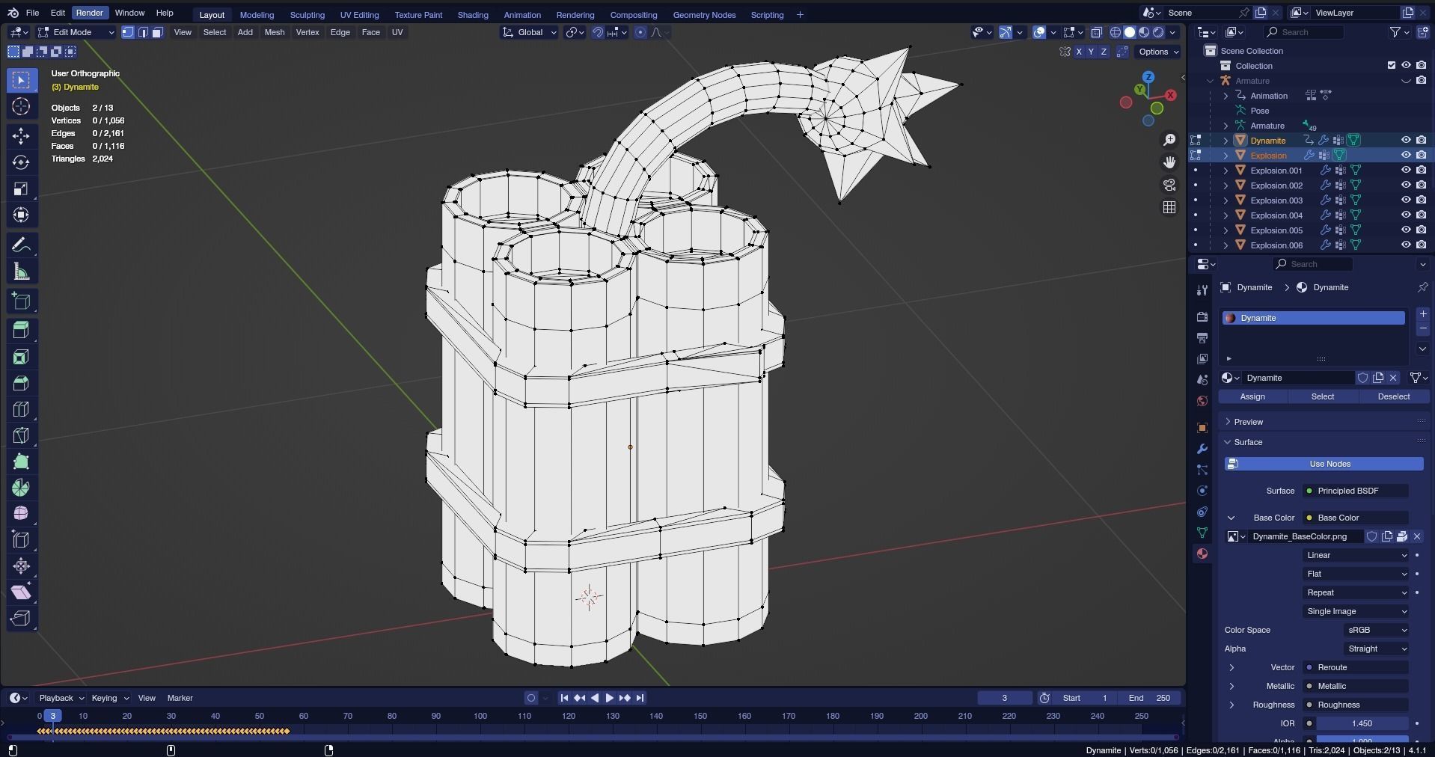Toggle X-ray in viewport header
This screenshot has height=757, width=1435.
[x=1097, y=32]
